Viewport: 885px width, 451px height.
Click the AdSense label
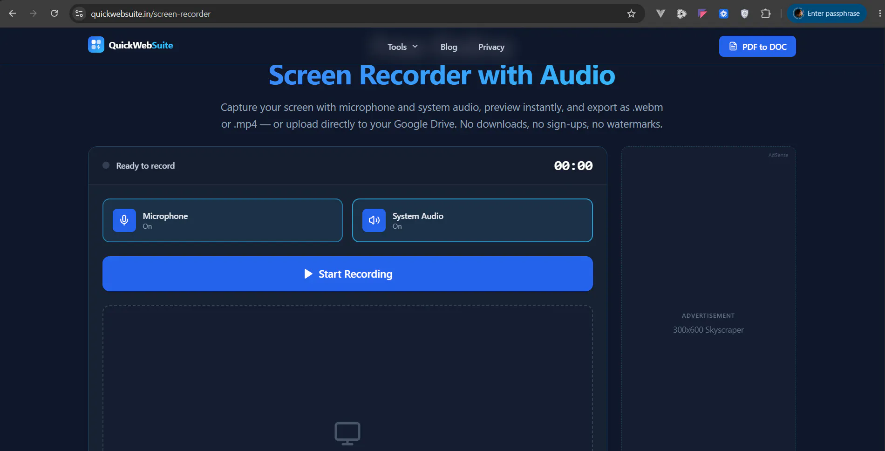pyautogui.click(x=778, y=155)
